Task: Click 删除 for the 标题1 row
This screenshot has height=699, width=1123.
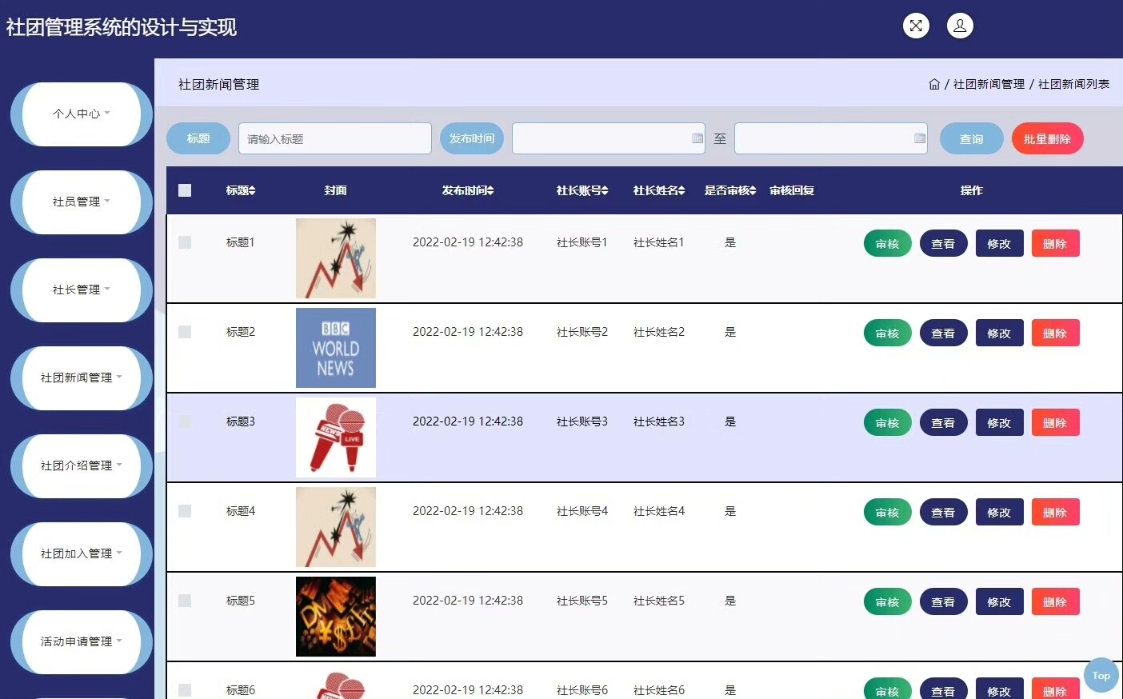Action: point(1056,244)
